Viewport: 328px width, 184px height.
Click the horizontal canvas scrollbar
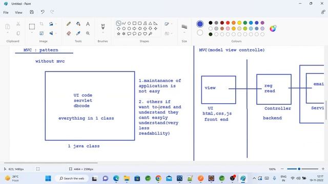pyautogui.click(x=51, y=163)
